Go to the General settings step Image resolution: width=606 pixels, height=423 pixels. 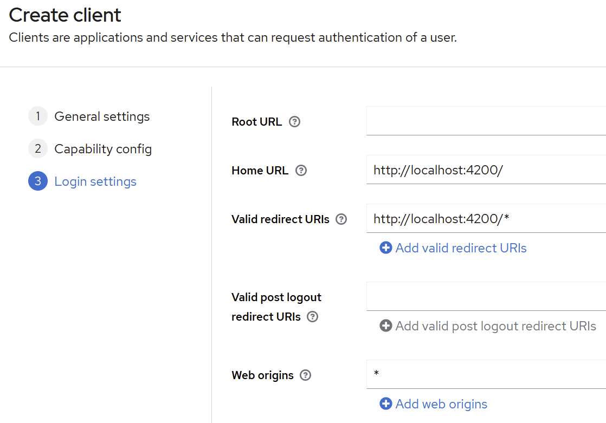click(102, 116)
